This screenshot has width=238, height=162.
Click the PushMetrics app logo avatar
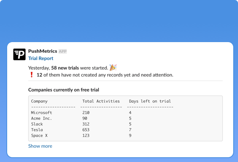(19, 54)
